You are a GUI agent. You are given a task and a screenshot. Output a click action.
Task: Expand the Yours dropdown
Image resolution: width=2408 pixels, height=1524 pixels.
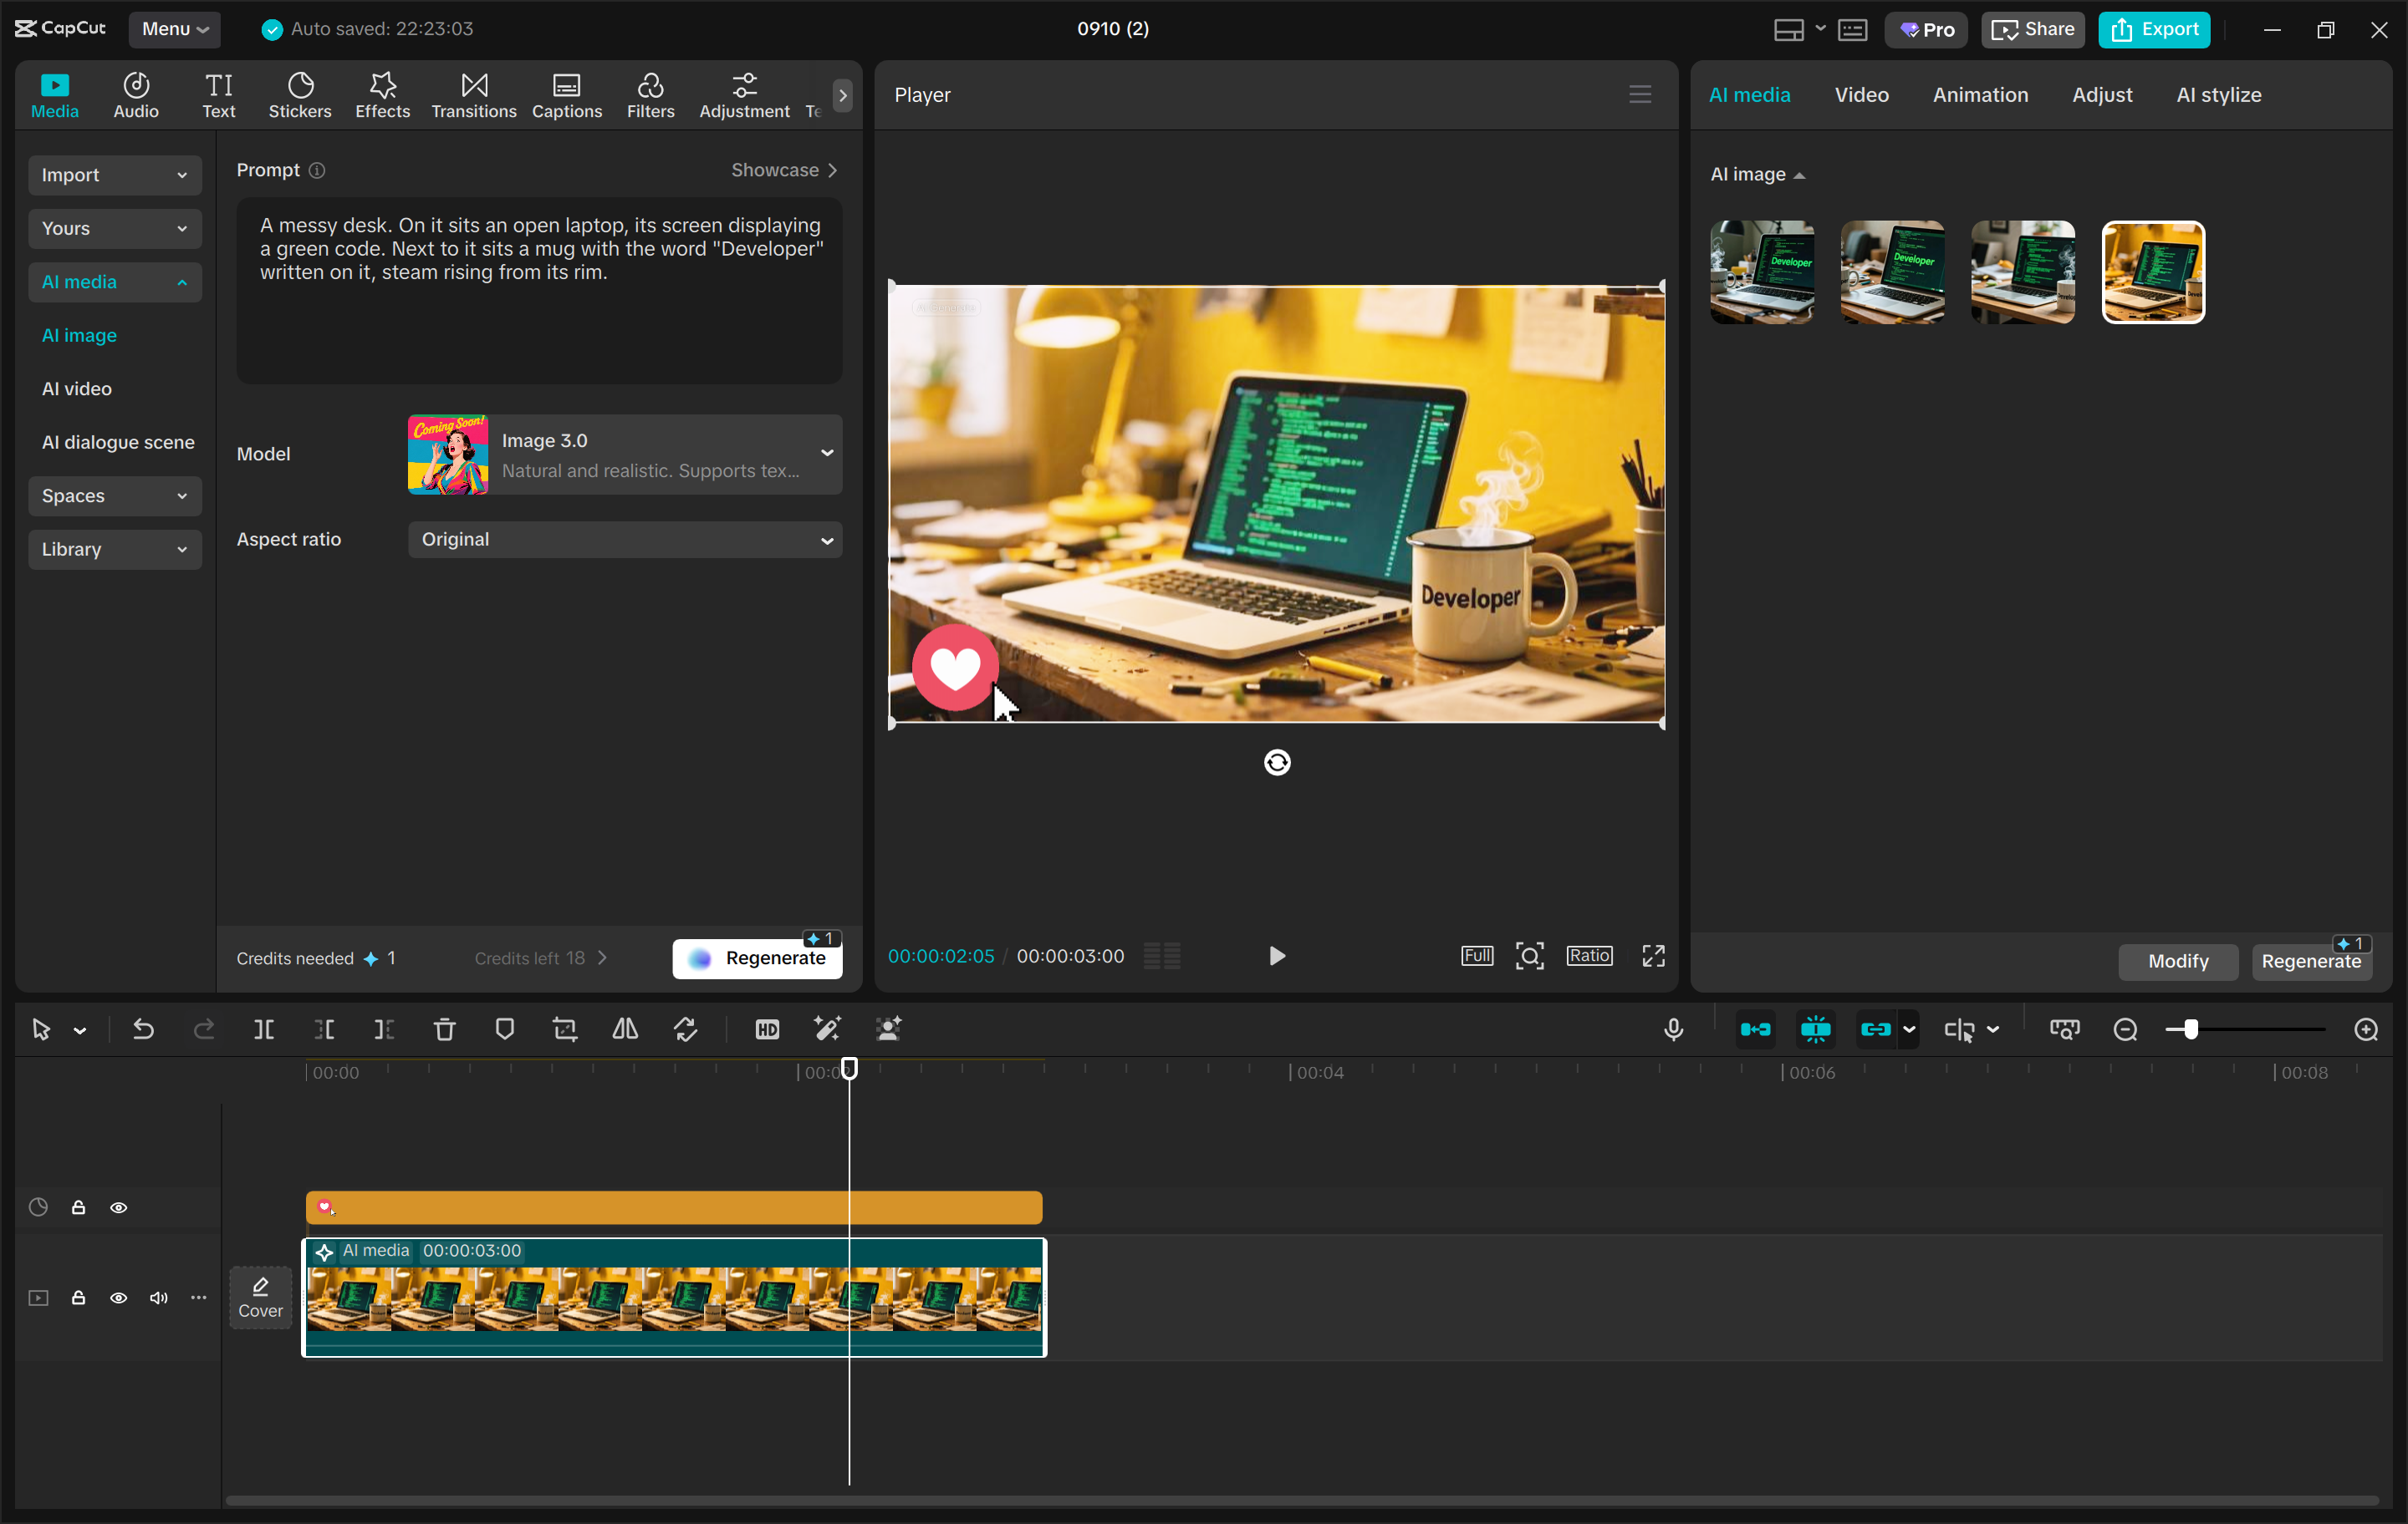(x=115, y=229)
